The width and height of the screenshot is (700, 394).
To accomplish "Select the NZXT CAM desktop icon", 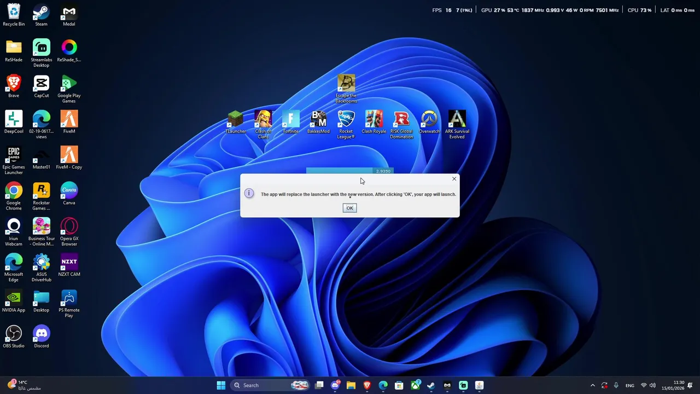I will 69,265.
